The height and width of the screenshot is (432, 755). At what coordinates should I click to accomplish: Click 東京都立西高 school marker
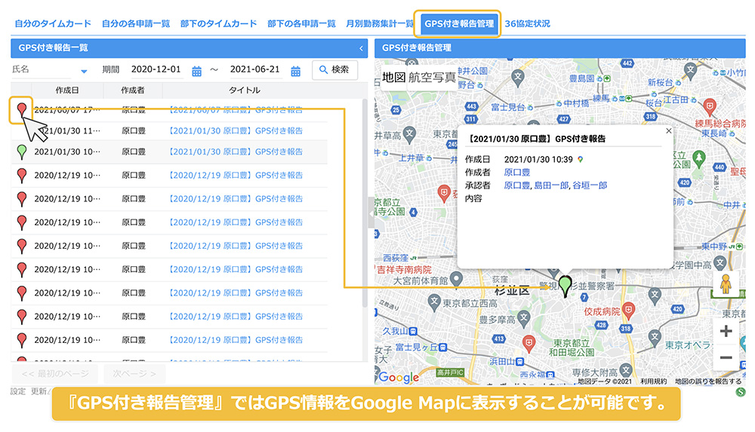[434, 302]
